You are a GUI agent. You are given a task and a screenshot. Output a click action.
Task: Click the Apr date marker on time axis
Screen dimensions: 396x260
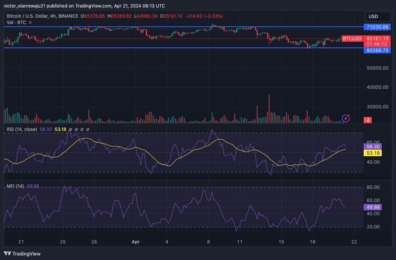point(136,242)
